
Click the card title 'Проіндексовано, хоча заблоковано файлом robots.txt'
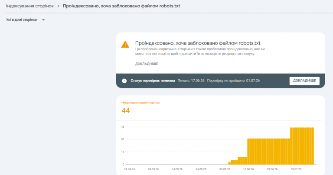[198, 43]
